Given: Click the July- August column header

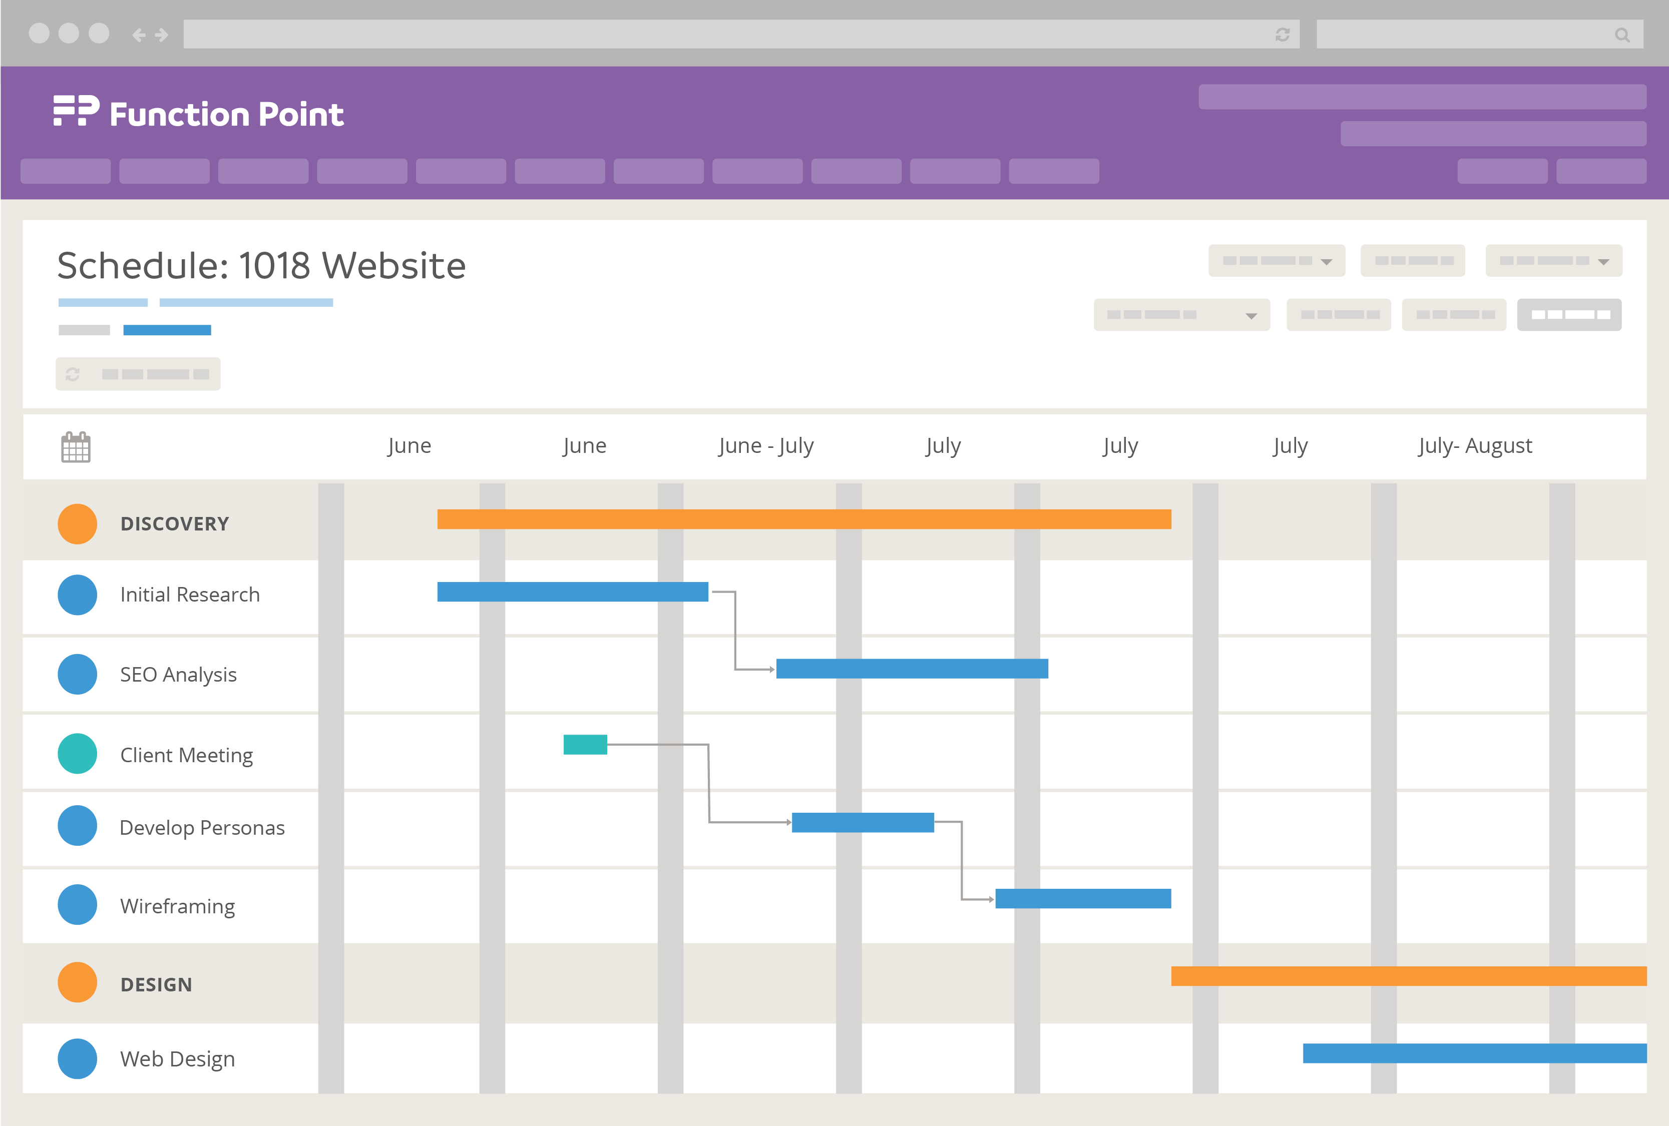Looking at the screenshot, I should (x=1474, y=445).
